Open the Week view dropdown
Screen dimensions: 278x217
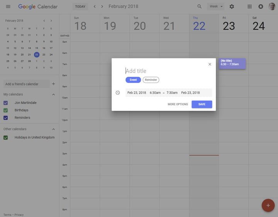tap(216, 7)
